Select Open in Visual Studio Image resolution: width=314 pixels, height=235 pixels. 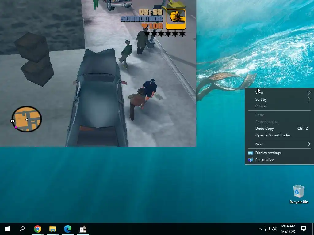pos(279,135)
